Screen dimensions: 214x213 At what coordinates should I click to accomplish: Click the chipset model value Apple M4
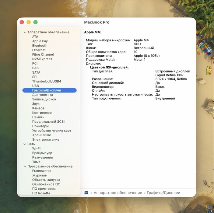(x=141, y=40)
